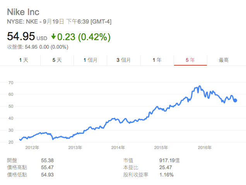This screenshot has height=185, width=246.
Task: Select the 1 天 time range tab
Action: (x=24, y=60)
